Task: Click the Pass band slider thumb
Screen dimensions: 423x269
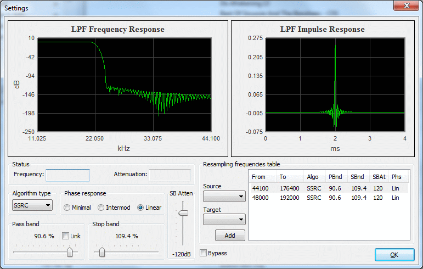Action: click(x=70, y=252)
